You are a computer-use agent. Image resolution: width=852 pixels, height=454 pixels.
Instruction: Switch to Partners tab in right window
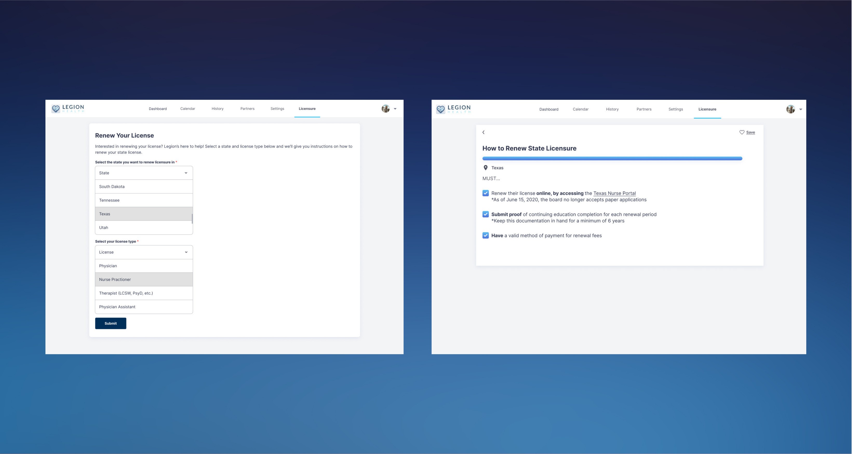point(644,109)
